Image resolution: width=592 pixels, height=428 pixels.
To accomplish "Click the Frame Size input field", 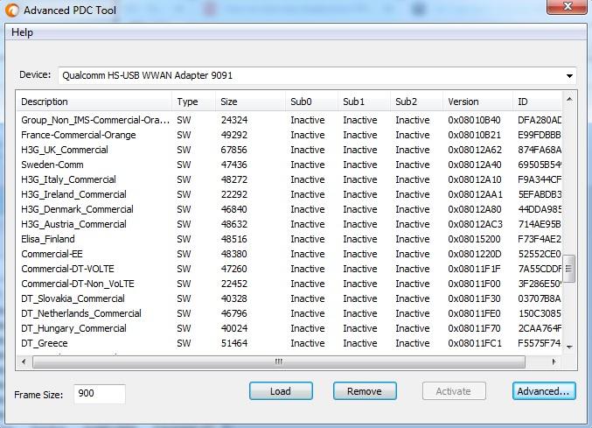I will pyautogui.click(x=99, y=394).
